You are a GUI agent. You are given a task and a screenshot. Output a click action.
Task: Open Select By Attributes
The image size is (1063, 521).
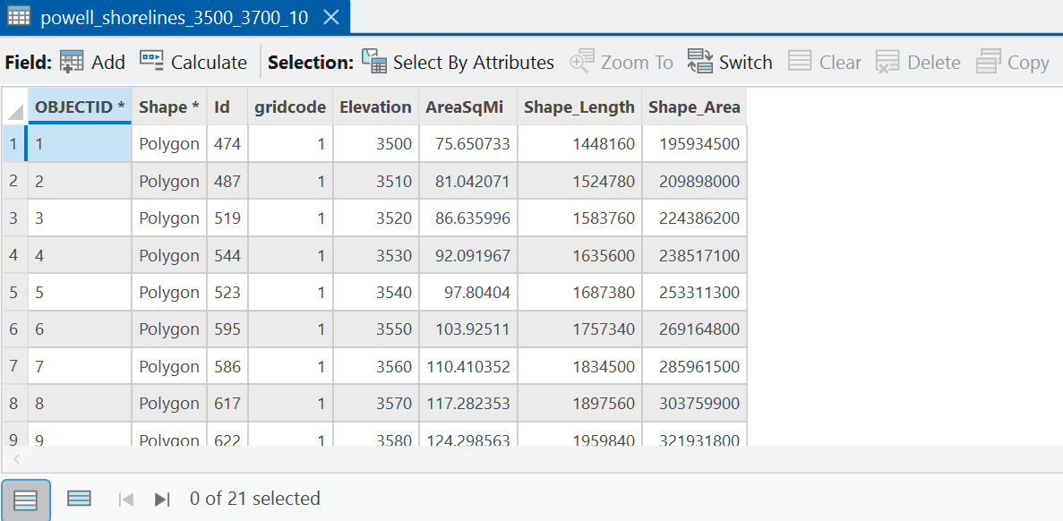tap(459, 63)
